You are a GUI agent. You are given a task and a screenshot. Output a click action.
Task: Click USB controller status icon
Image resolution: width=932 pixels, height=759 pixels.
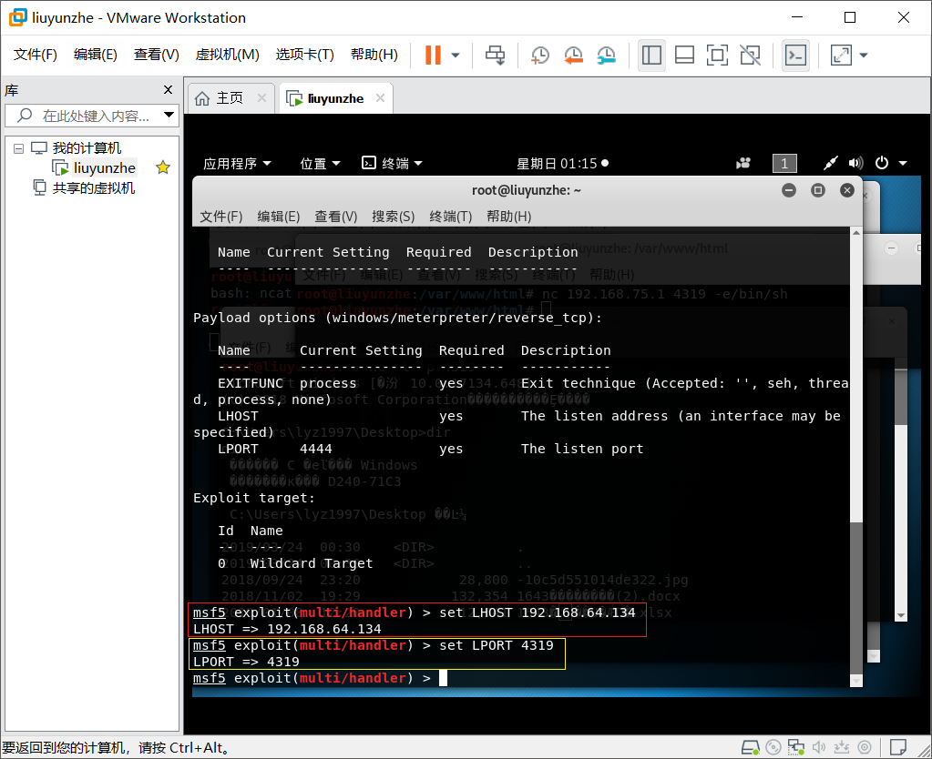[x=842, y=747]
